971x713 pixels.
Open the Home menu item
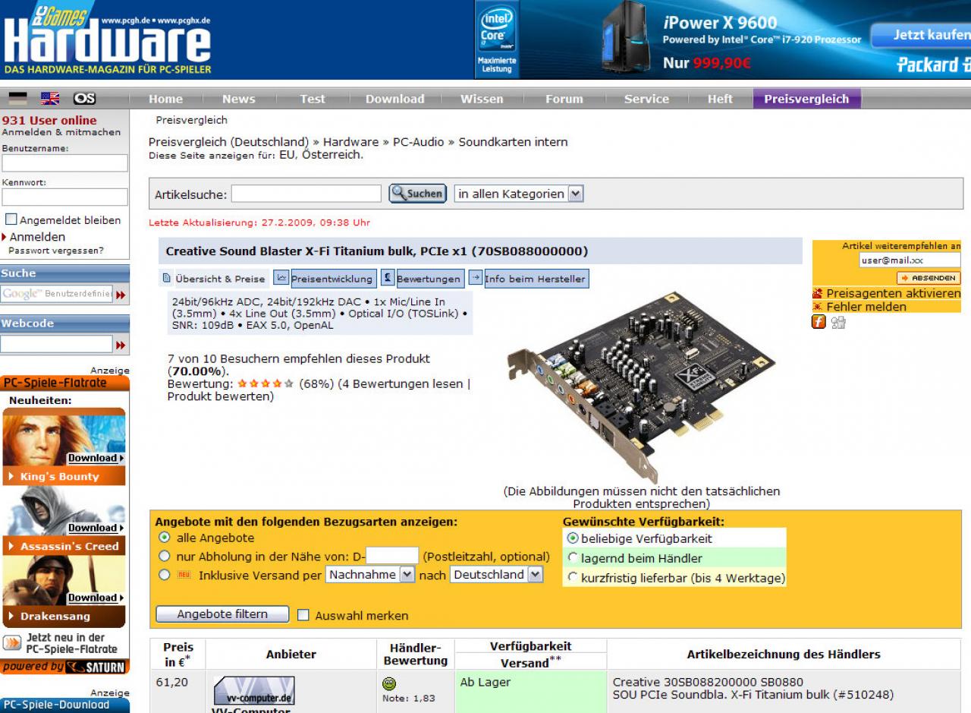[x=165, y=99]
